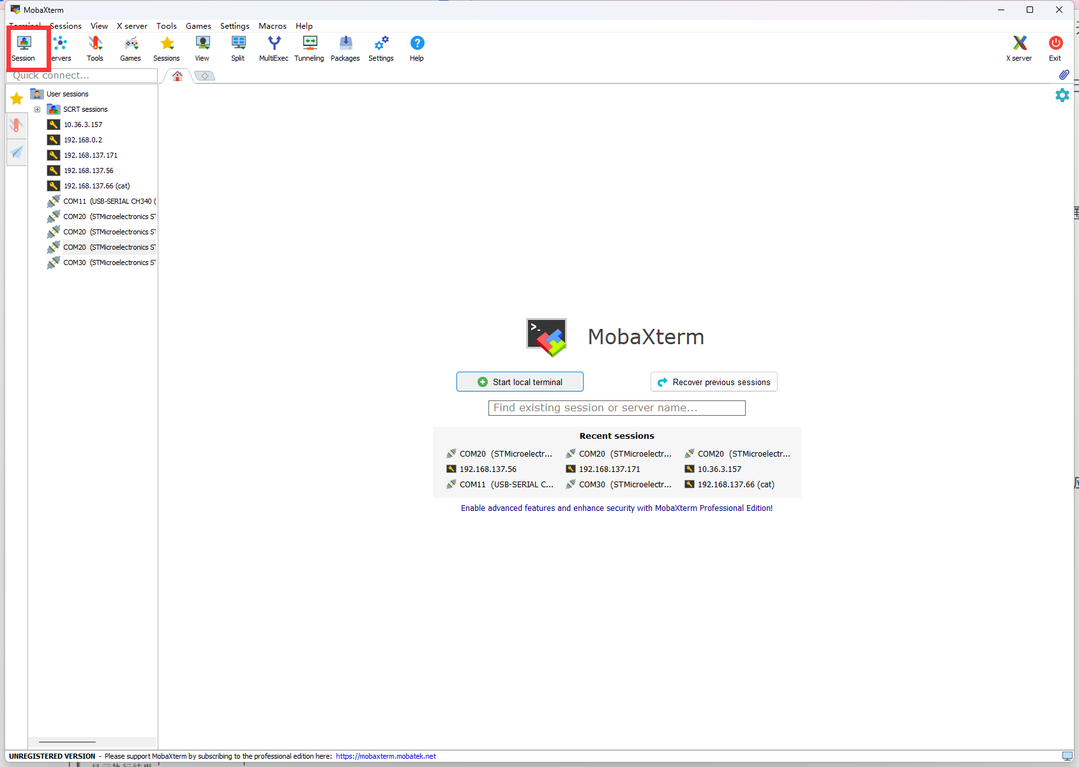
Task: Click Recover previous sessions button
Action: pyautogui.click(x=714, y=382)
